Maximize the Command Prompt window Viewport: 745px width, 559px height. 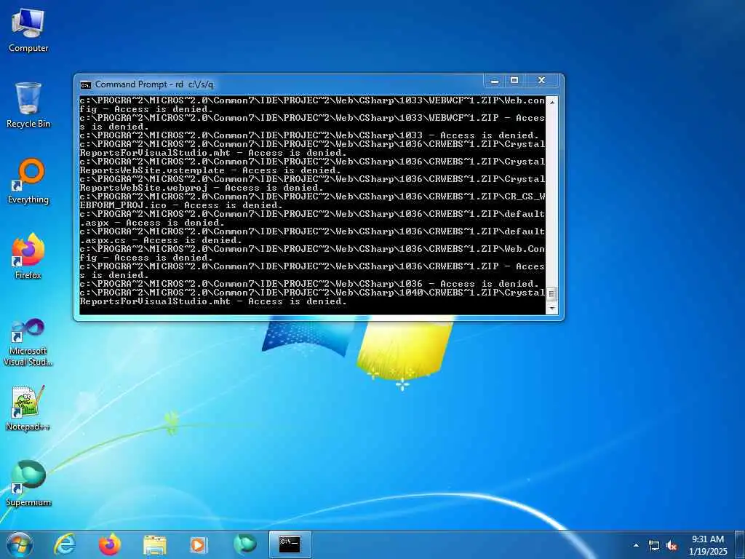514,81
